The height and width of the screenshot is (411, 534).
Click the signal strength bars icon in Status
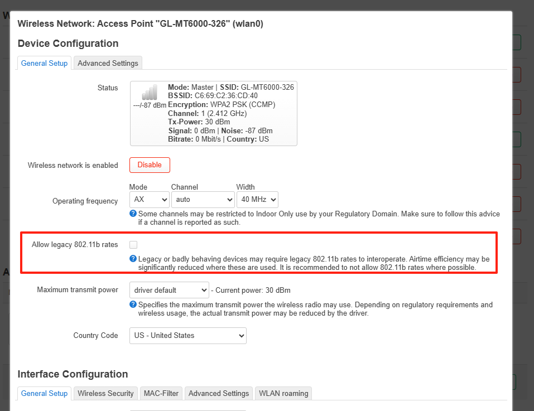(x=149, y=93)
